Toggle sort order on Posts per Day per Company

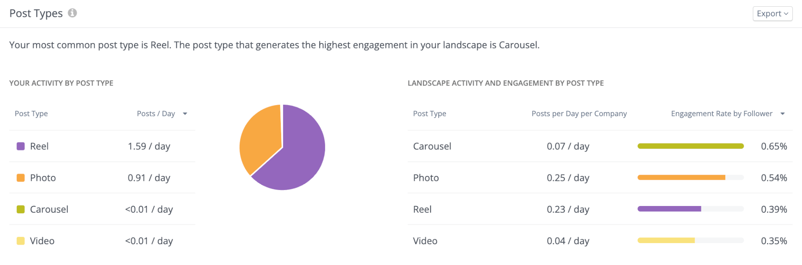click(579, 113)
